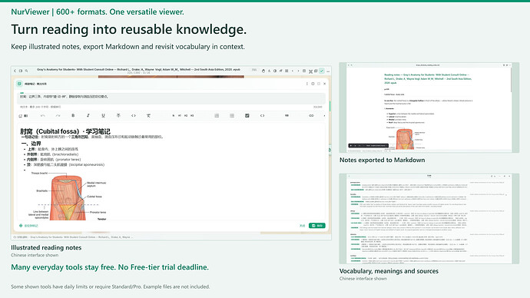Undo the last edit in the note editor
This screenshot has height=298, width=530.
[x=43, y=115]
